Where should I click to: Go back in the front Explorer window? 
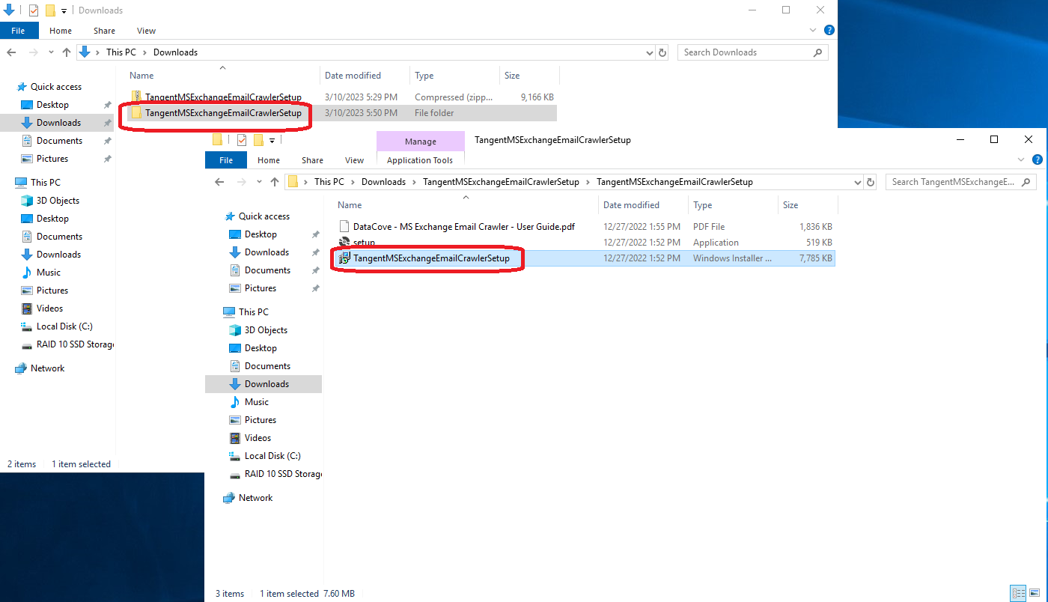pos(219,182)
